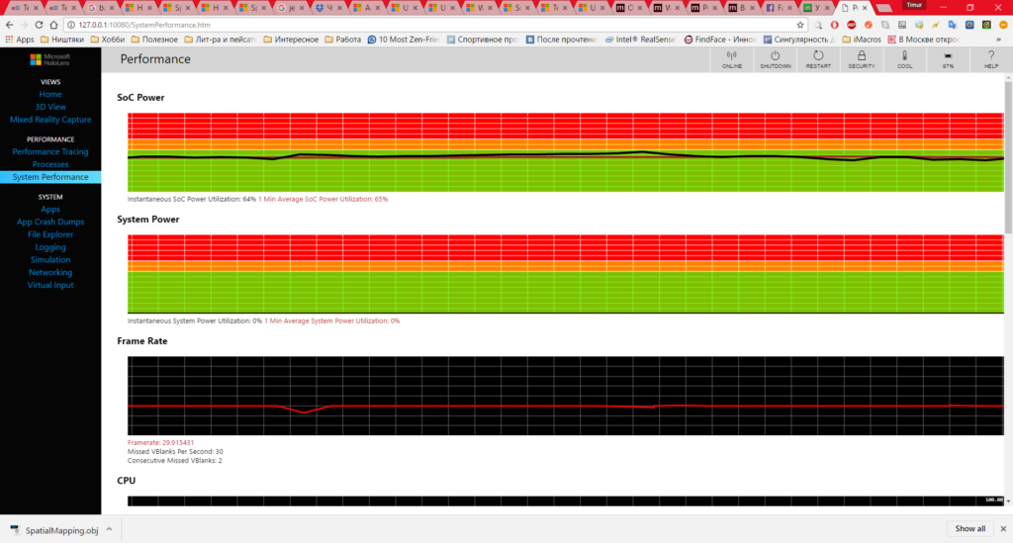Open App Crash Dumps link

point(50,222)
